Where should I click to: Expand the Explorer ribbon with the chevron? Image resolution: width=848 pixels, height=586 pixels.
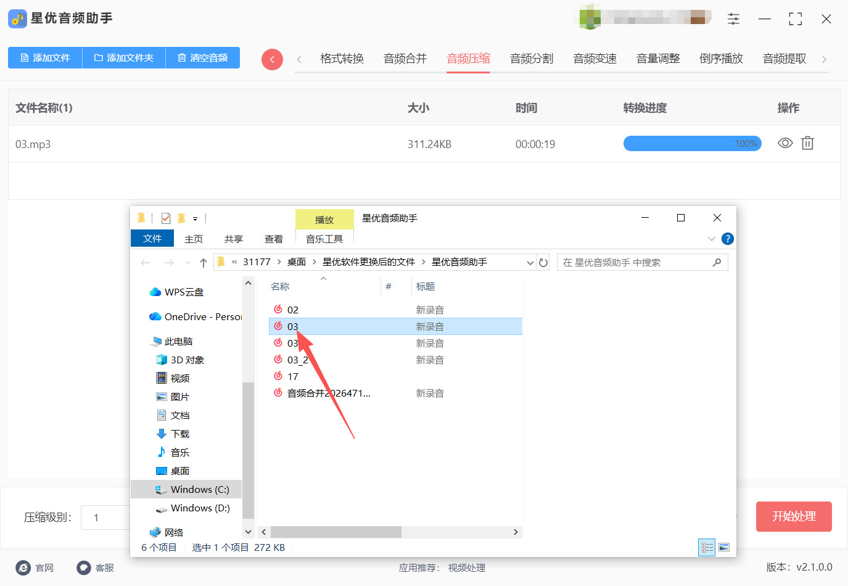711,239
